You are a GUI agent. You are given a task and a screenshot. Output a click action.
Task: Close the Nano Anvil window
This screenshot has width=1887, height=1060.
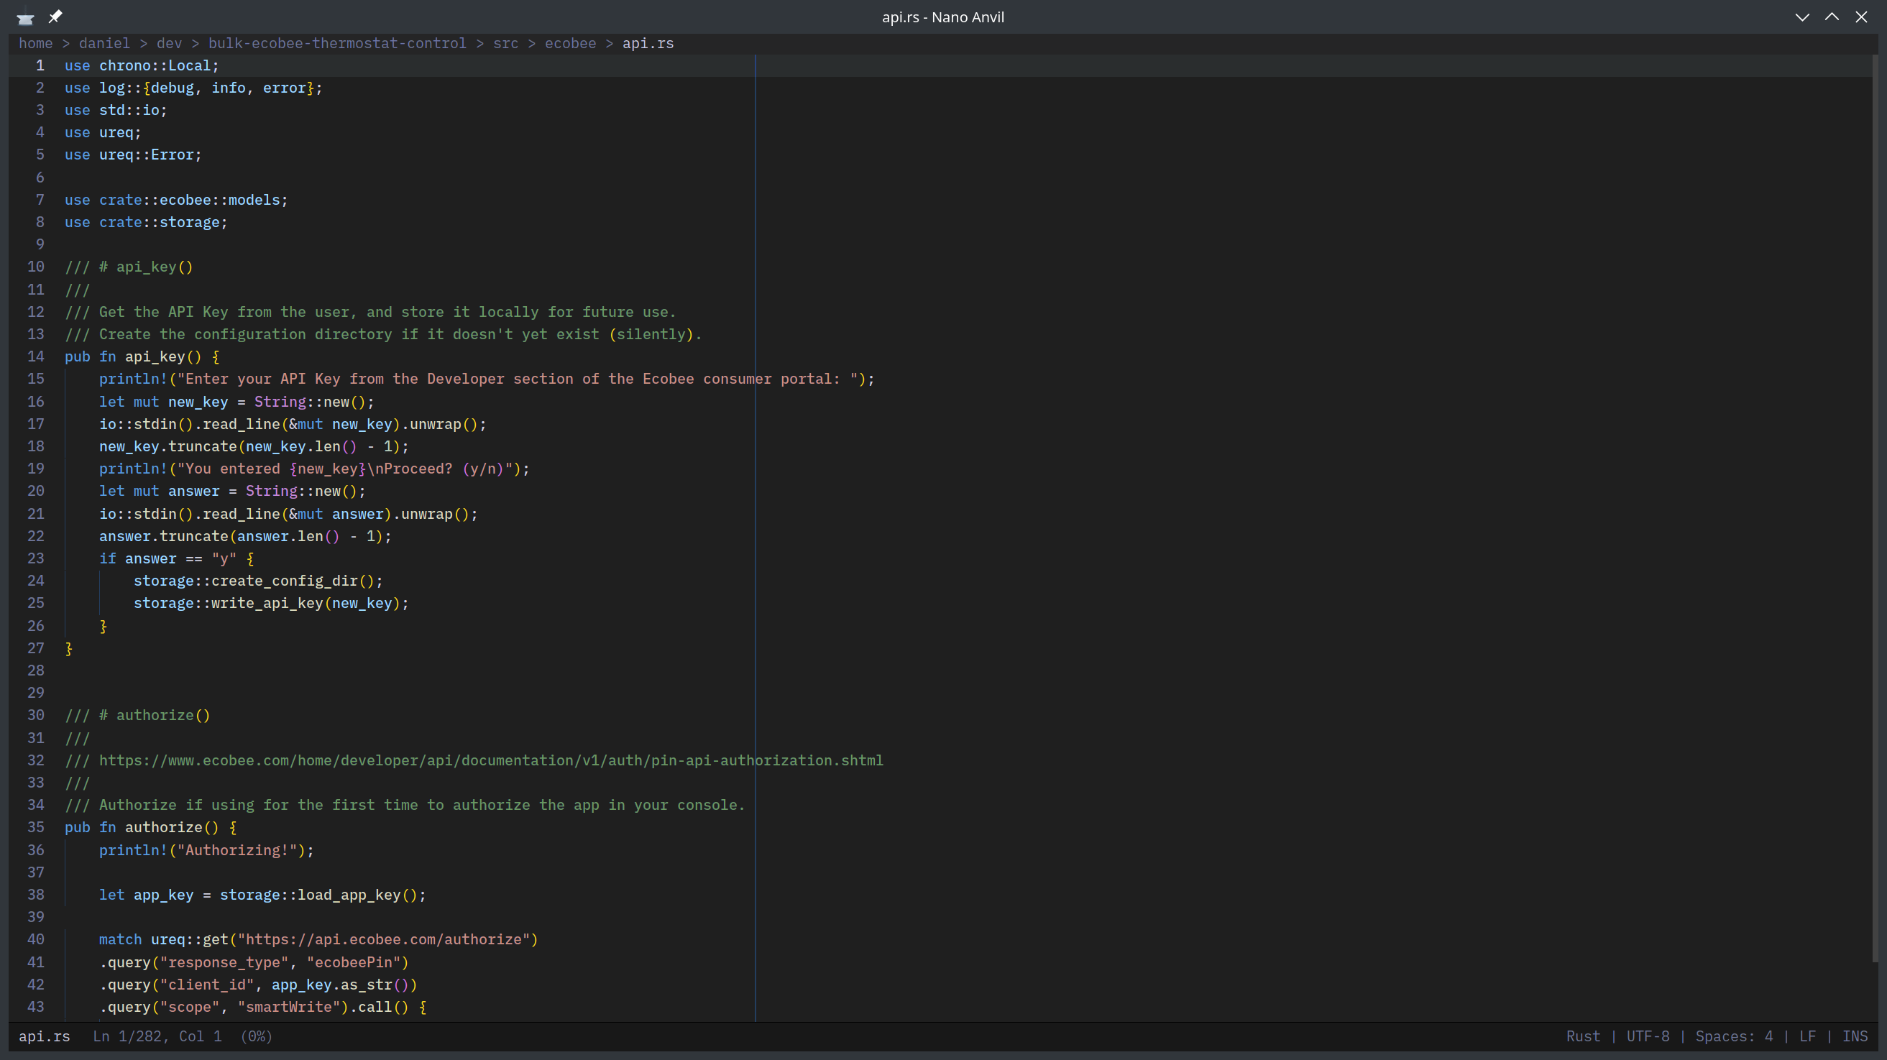pos(1861,17)
